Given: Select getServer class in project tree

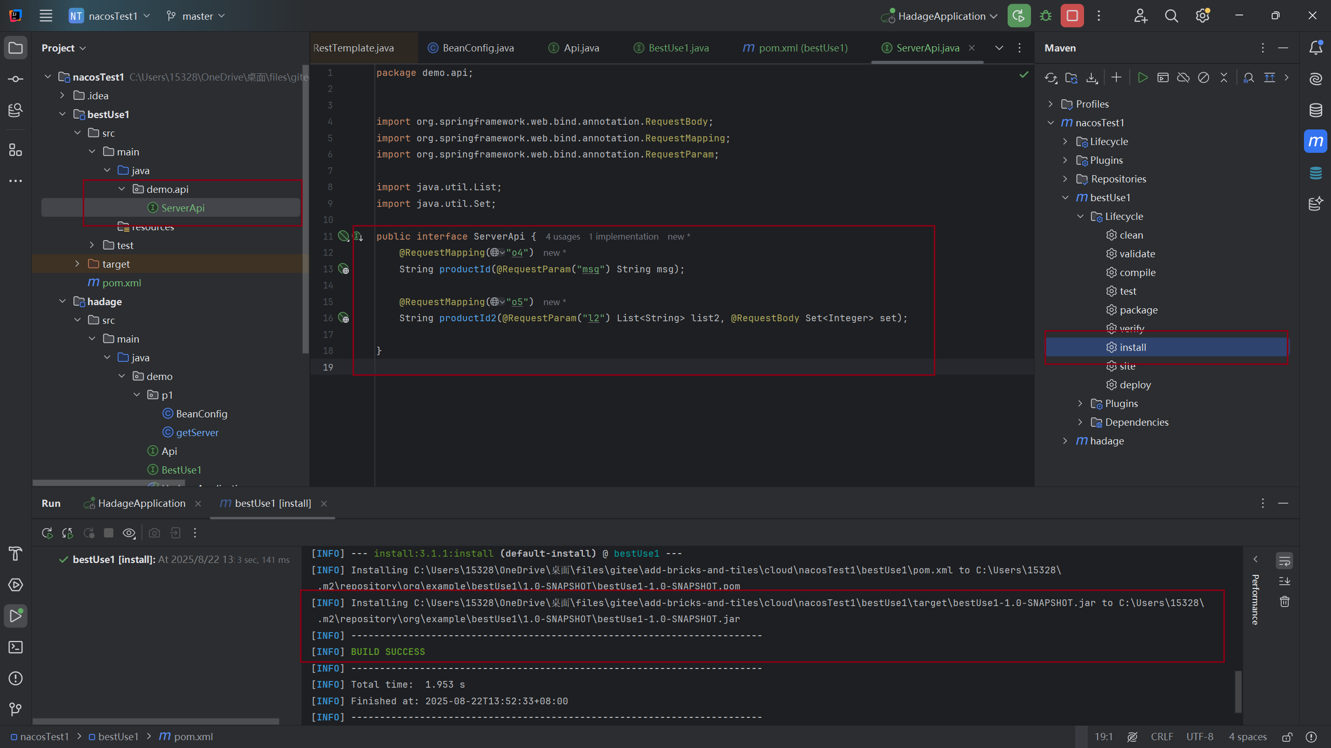Looking at the screenshot, I should (197, 432).
